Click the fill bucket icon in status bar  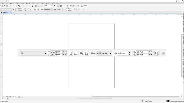coord(146,101)
